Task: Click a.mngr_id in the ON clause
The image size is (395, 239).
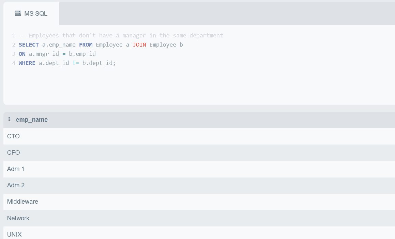Action: 44,54
